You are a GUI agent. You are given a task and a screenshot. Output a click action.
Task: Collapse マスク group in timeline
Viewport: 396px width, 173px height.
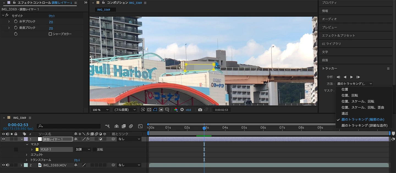click(x=27, y=144)
